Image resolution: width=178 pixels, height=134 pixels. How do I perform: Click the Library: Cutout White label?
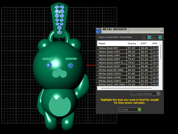pyautogui.click(x=115, y=37)
